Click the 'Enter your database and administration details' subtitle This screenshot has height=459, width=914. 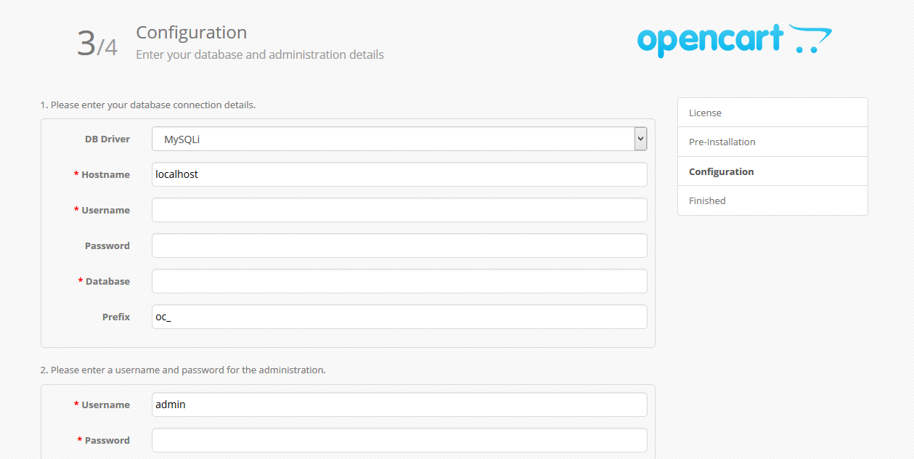260,54
